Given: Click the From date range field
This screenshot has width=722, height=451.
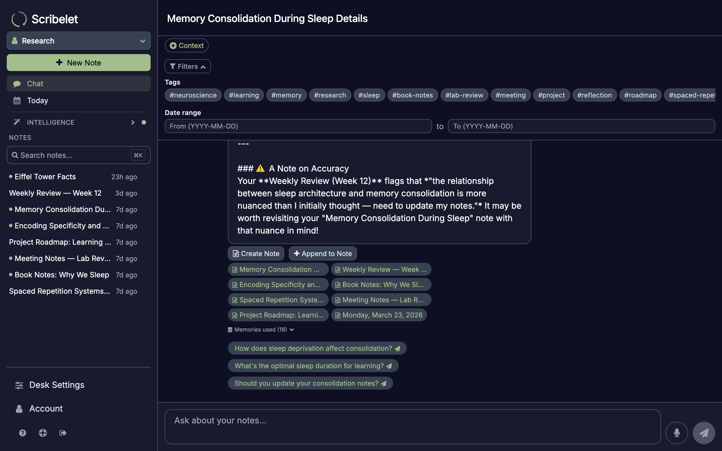Looking at the screenshot, I should pos(298,126).
